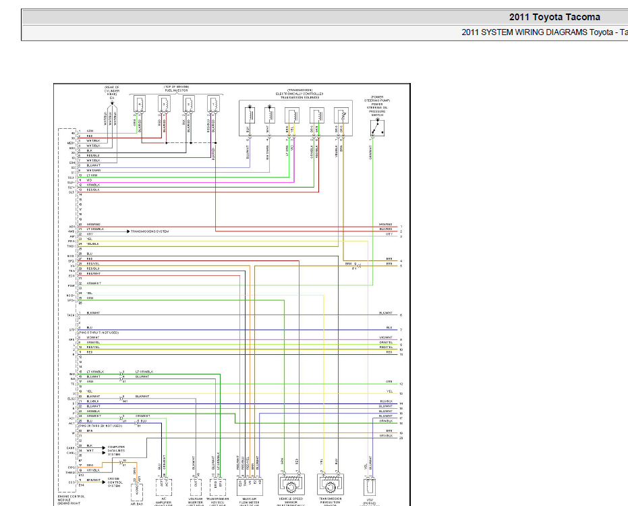Click off-page connector number 11 on RED wire
Screen dimensions: 628x506
(x=401, y=355)
